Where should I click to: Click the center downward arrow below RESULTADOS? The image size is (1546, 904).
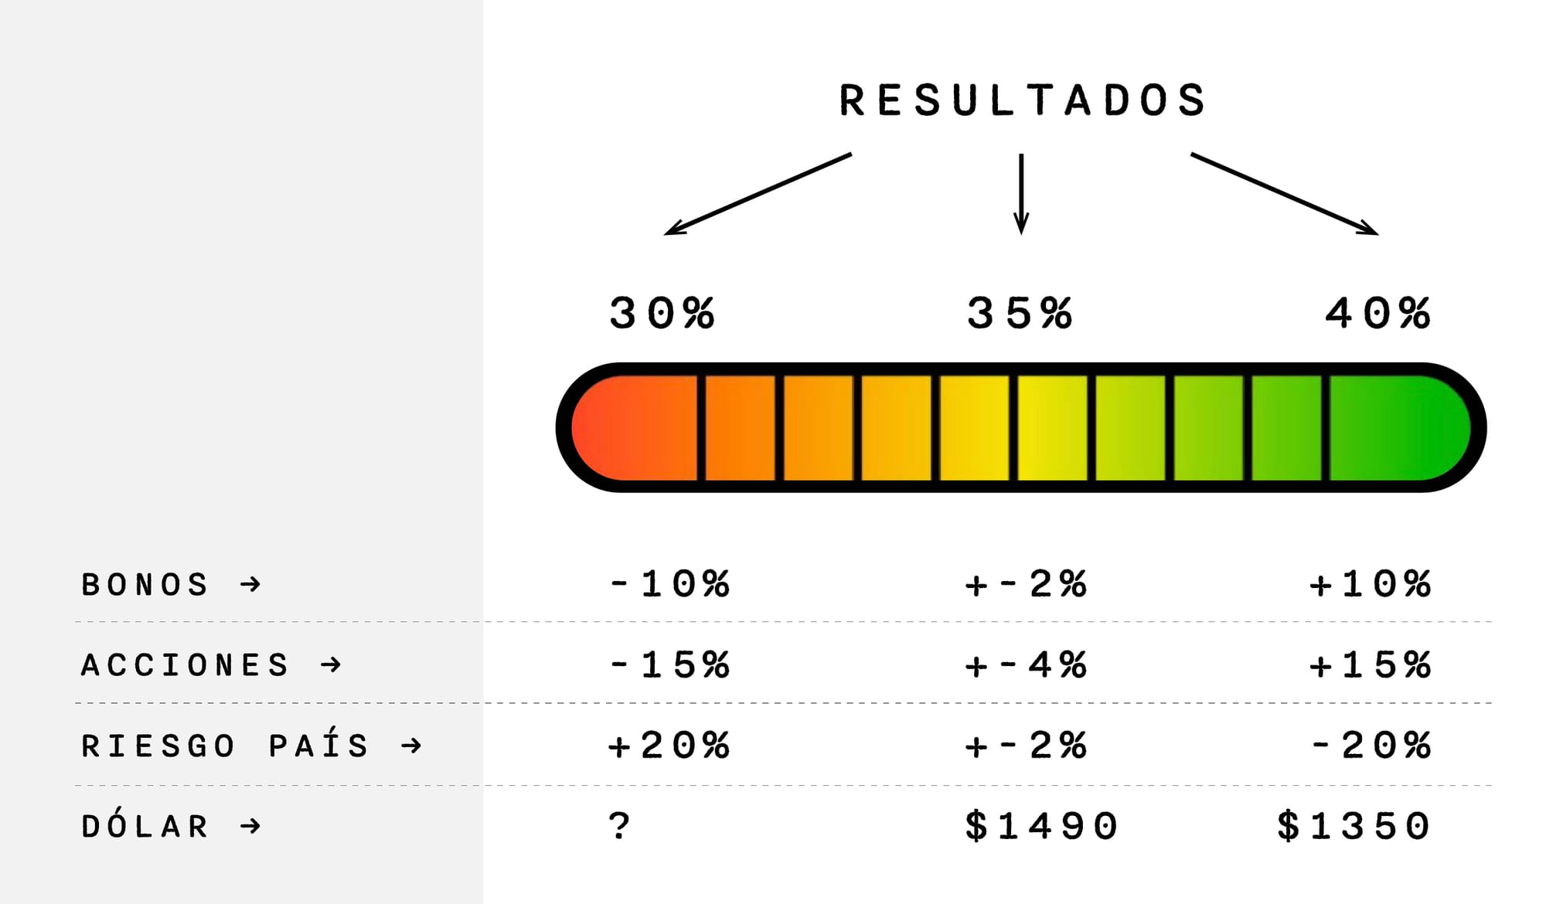[x=1021, y=194]
